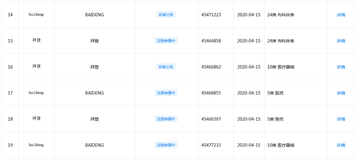The image size is (356, 160).
Task: Click date 2020-04-15 in row 16
Action: [249, 67]
